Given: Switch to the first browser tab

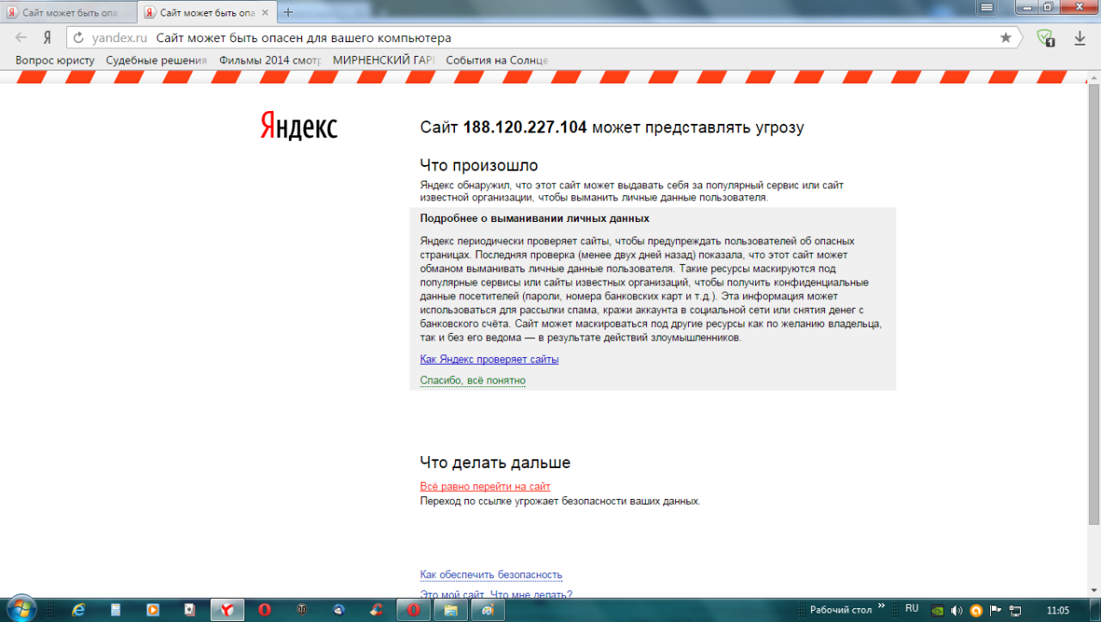Looking at the screenshot, I should (69, 13).
